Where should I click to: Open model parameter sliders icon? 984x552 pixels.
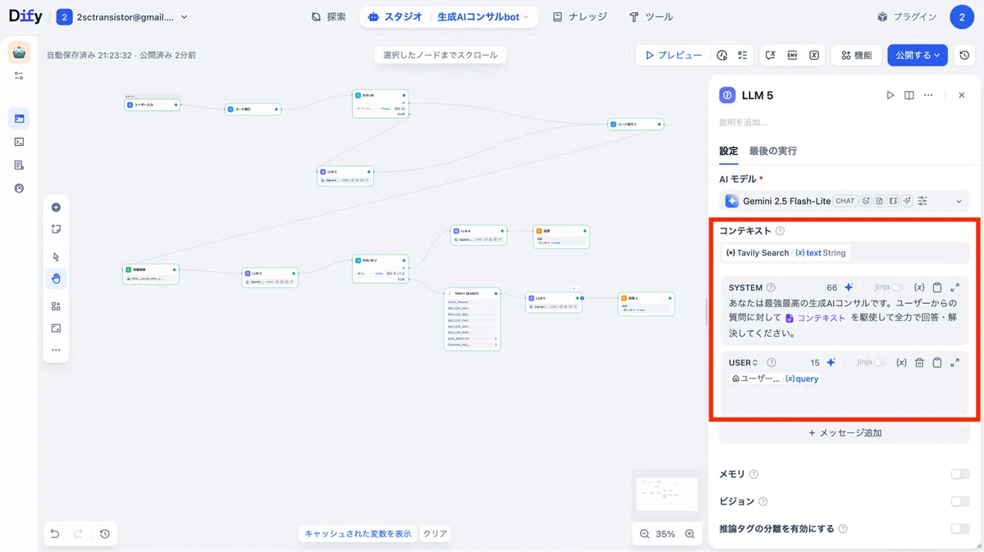tap(922, 201)
